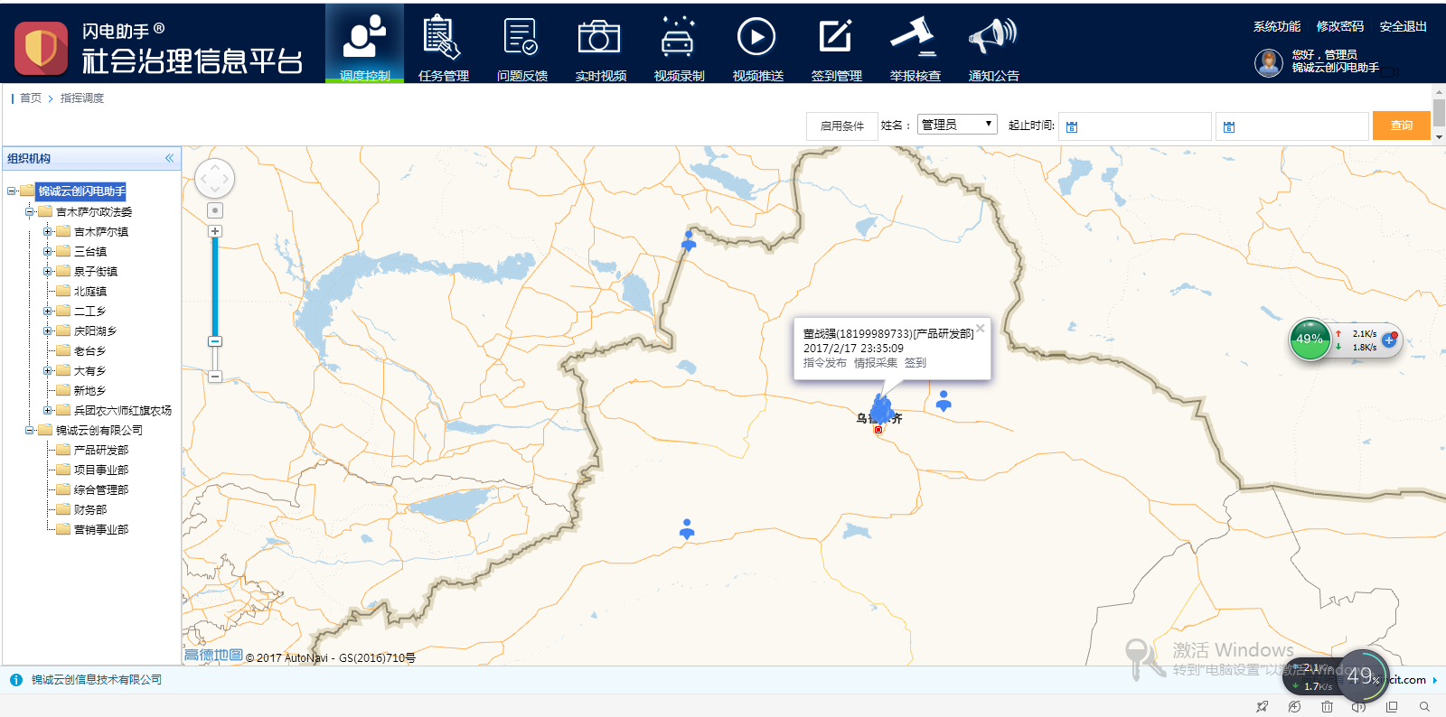Click the 指令发布 link in popup
The image size is (1446, 717).
coord(824,363)
